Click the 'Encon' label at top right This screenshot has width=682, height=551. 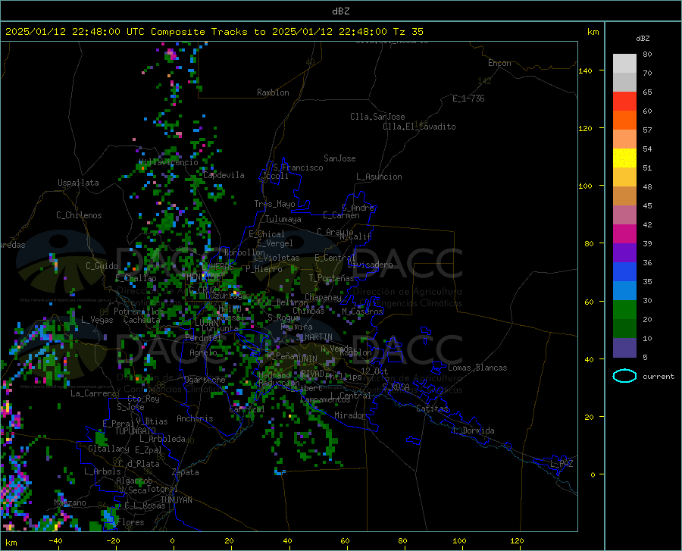[x=499, y=63]
